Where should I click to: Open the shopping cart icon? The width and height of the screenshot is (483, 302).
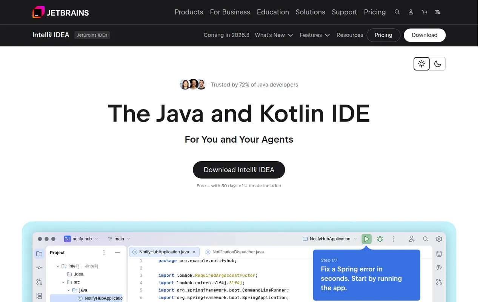(x=425, y=12)
